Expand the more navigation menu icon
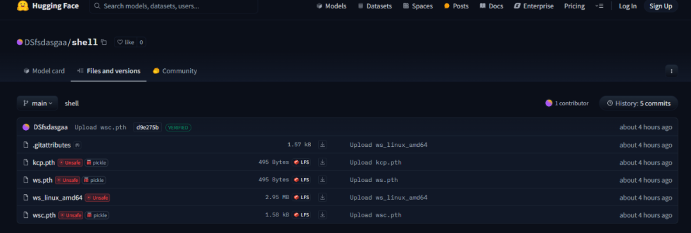The width and height of the screenshot is (691, 233). point(599,6)
